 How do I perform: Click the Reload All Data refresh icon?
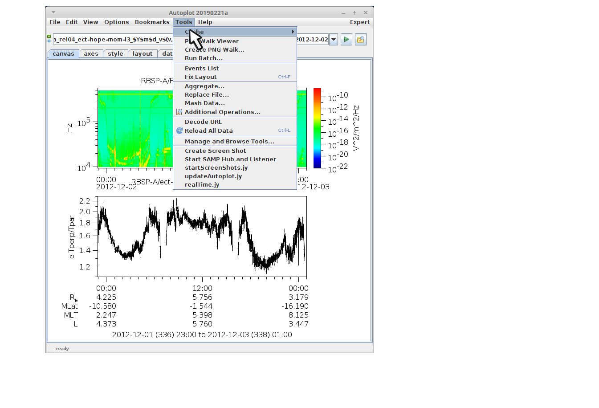179,131
